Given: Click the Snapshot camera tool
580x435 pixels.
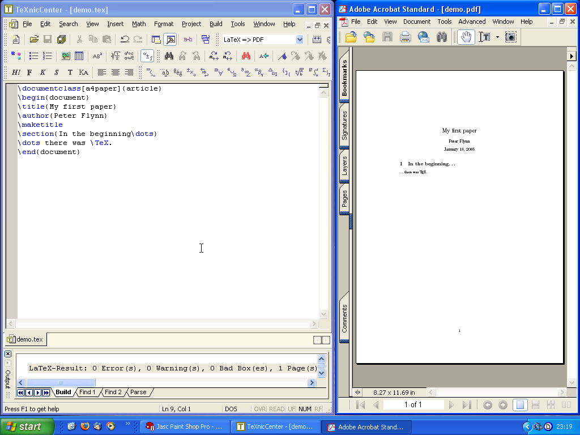Looking at the screenshot, I should 510,37.
